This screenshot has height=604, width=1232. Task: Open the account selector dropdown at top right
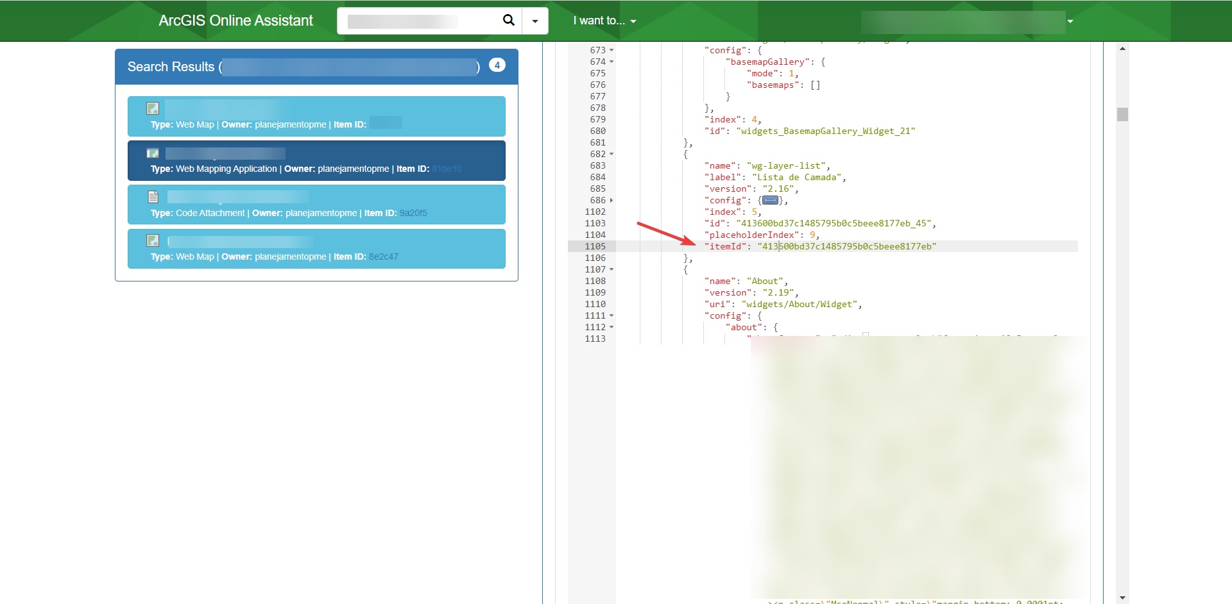coord(1069,21)
